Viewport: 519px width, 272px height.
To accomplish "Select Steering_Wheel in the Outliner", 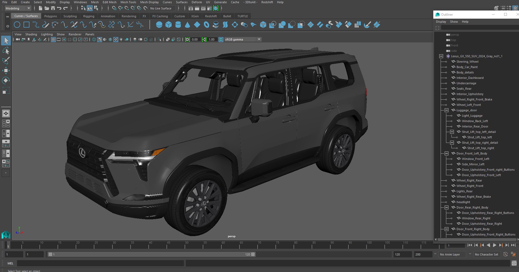I will pyautogui.click(x=467, y=62).
